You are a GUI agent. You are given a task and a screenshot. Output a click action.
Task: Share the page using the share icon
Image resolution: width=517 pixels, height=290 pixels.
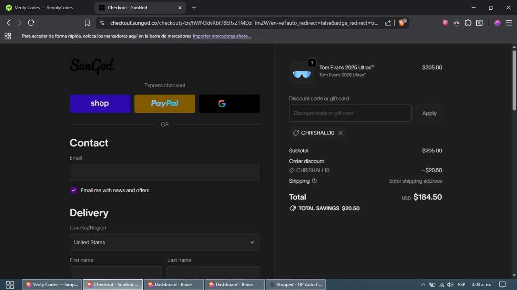click(388, 23)
